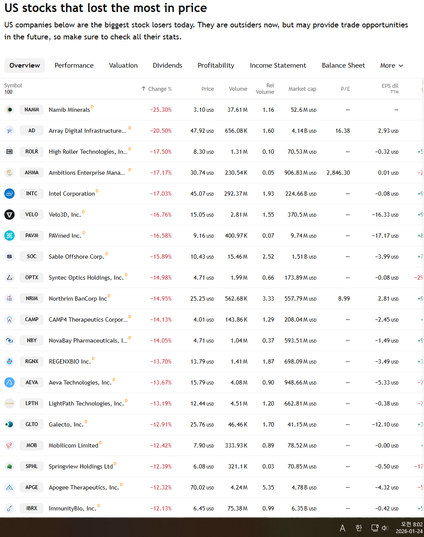This screenshot has height=537, width=424.
Task: Click the ROLR ticker symbol button
Action: pos(32,152)
